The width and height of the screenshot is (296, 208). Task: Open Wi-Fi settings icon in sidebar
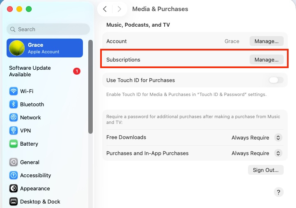click(x=14, y=91)
